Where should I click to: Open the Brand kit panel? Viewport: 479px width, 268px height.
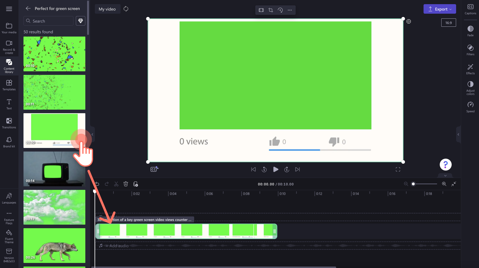[9, 142]
